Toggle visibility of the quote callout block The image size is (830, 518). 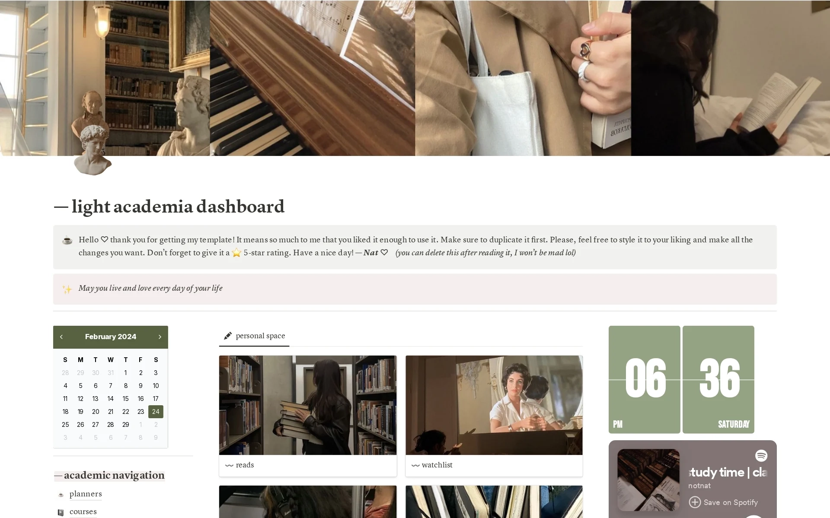pyautogui.click(x=67, y=288)
